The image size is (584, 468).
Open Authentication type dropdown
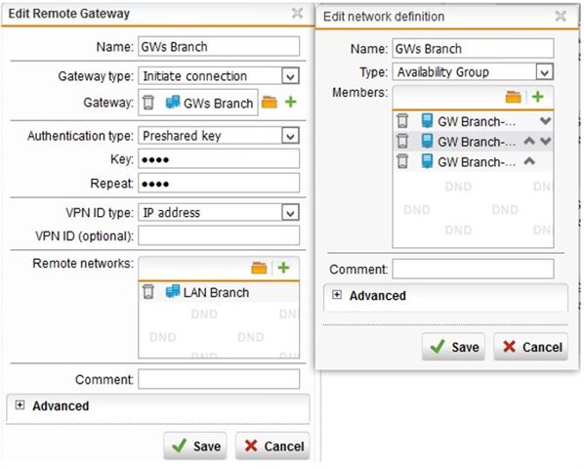click(290, 136)
